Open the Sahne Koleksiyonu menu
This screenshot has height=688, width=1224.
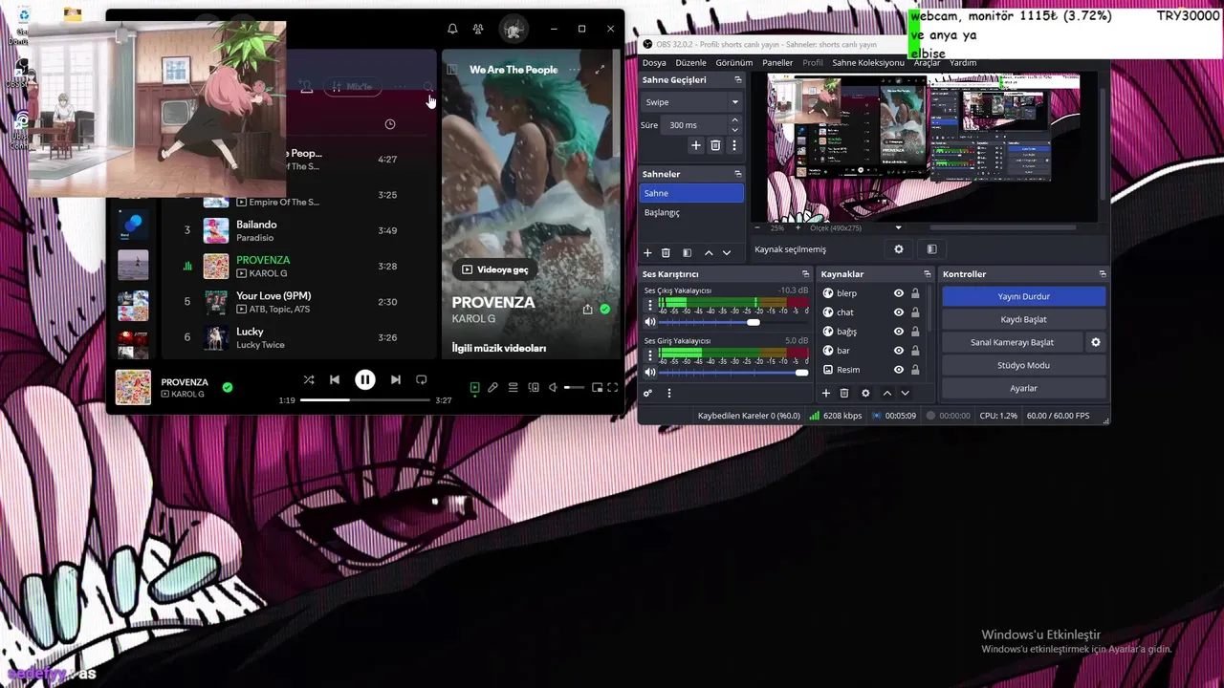867,63
